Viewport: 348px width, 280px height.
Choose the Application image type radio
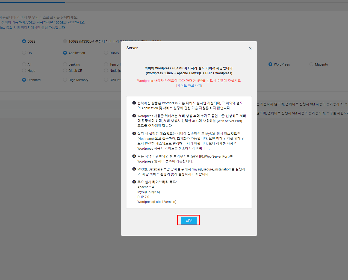[65, 53]
